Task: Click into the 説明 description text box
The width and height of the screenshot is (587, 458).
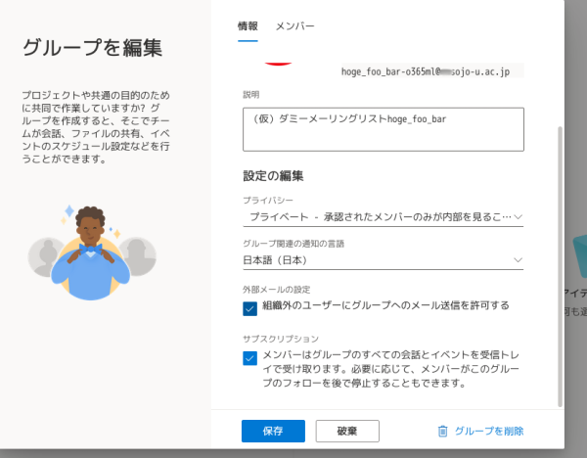Action: [x=383, y=129]
